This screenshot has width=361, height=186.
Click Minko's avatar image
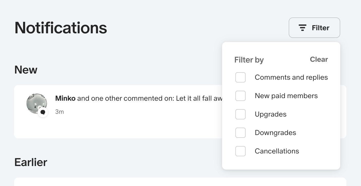tap(36, 103)
